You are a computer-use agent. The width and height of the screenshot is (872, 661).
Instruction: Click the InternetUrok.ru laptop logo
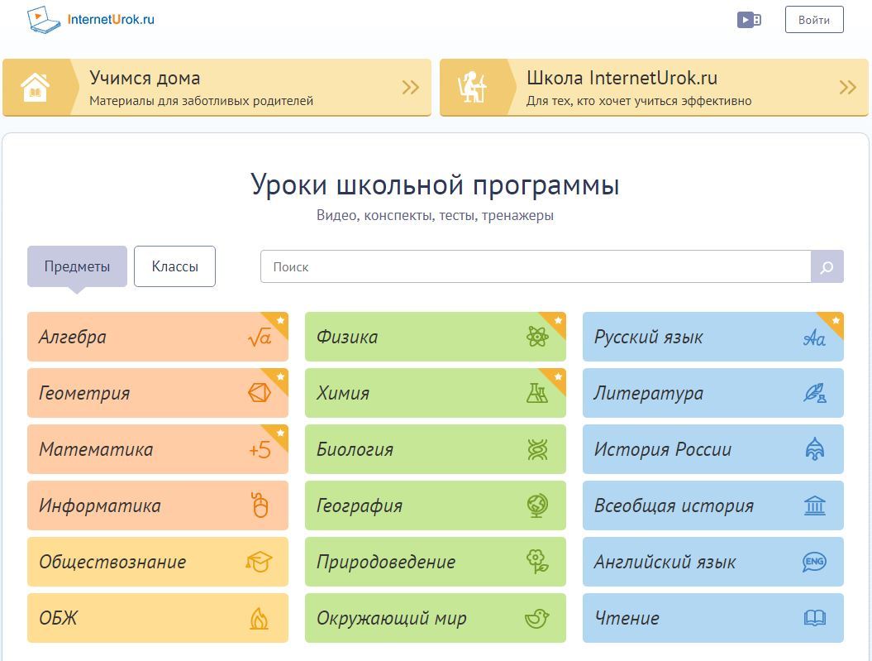coord(44,19)
